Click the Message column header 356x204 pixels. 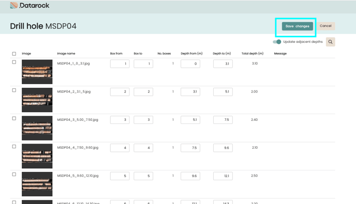(280, 54)
